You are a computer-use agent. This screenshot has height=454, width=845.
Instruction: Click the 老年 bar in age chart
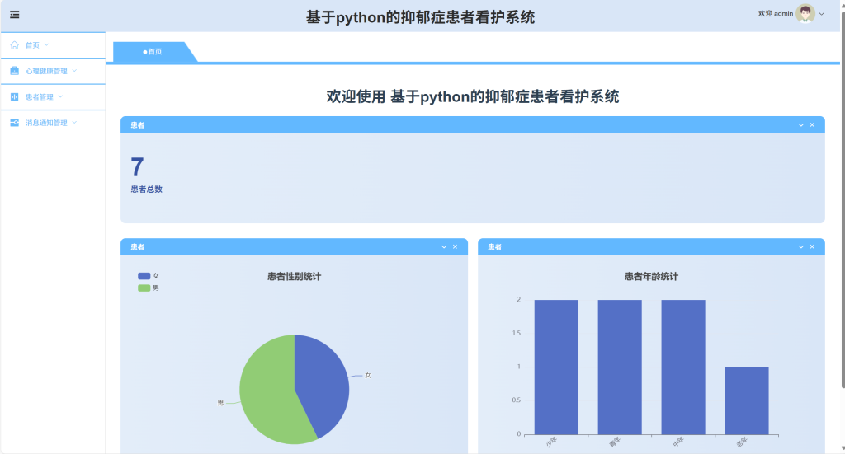tap(746, 400)
